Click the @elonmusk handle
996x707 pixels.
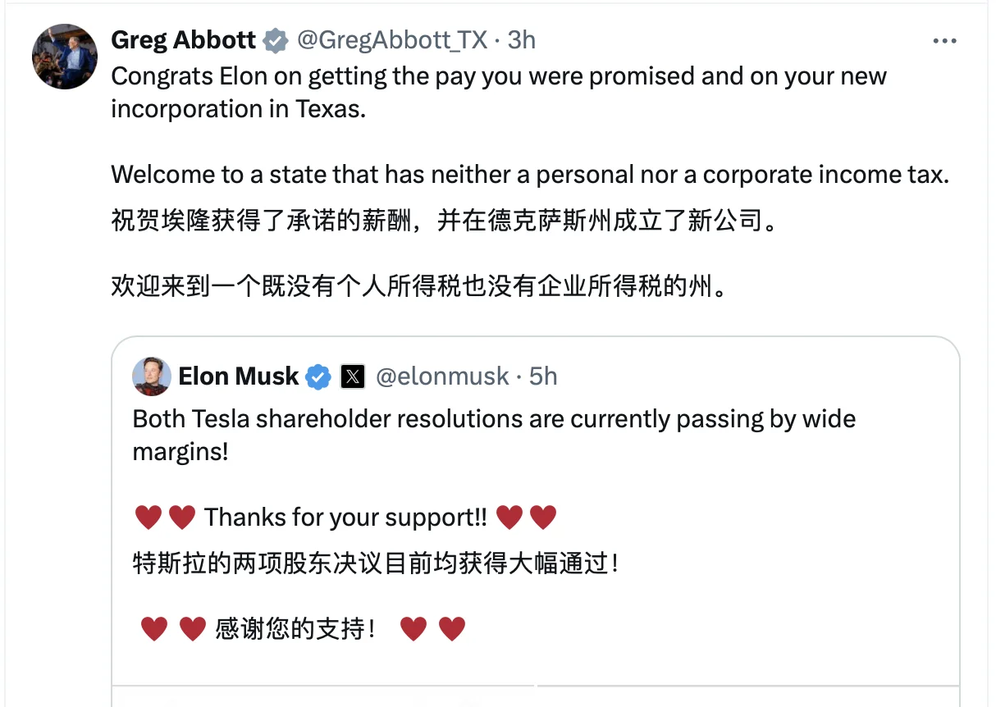point(442,376)
